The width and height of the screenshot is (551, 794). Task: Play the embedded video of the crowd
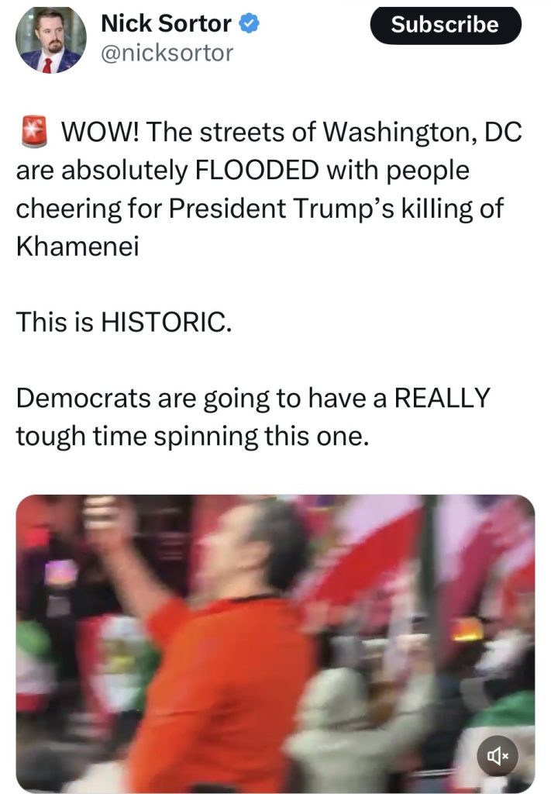click(275, 644)
